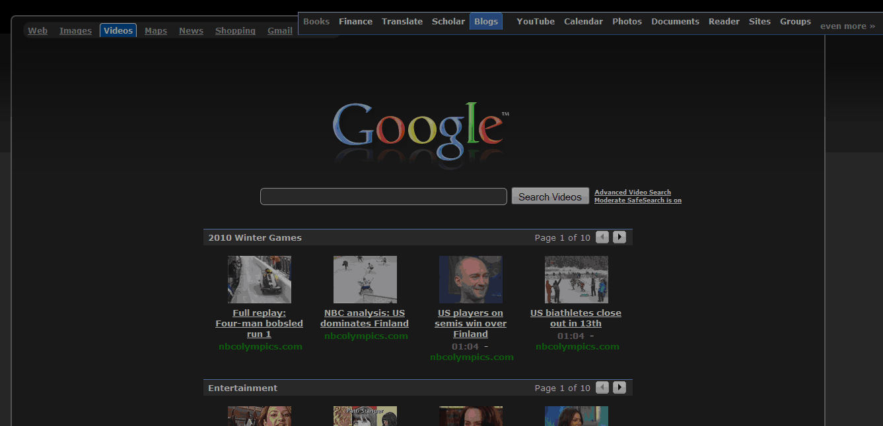Open 'Full replay: Four-man bobsled run 1' link
The height and width of the screenshot is (426, 883).
(260, 324)
